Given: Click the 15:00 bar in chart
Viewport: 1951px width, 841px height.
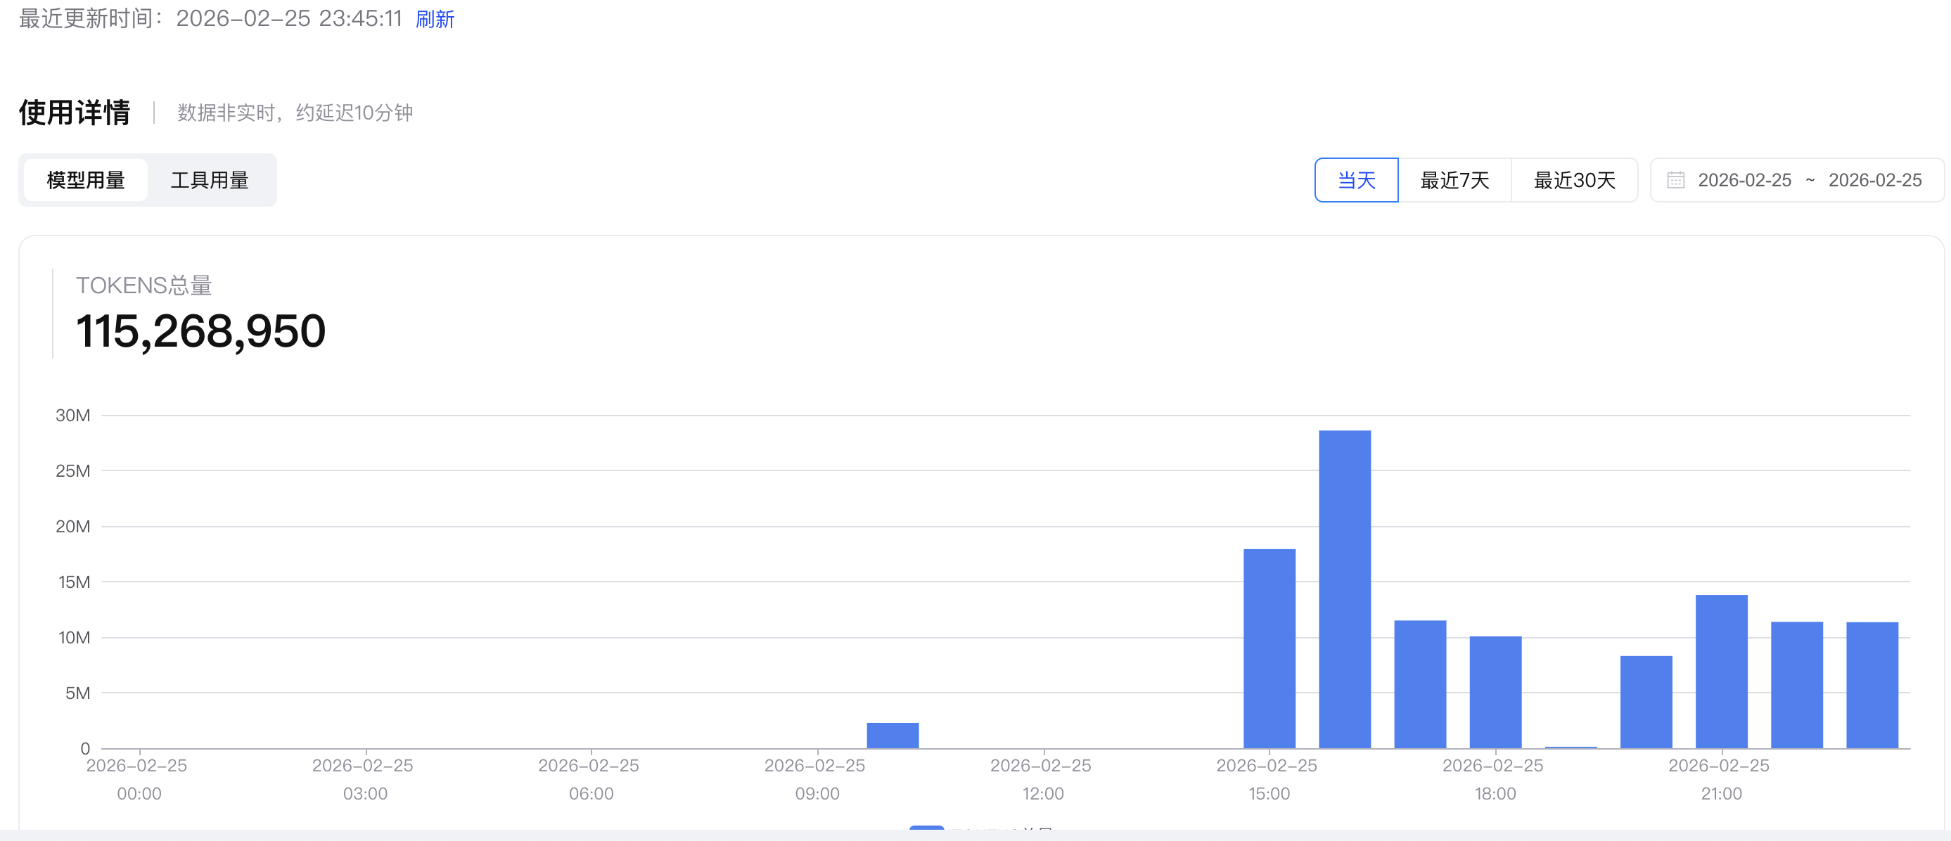Looking at the screenshot, I should click(x=1269, y=649).
